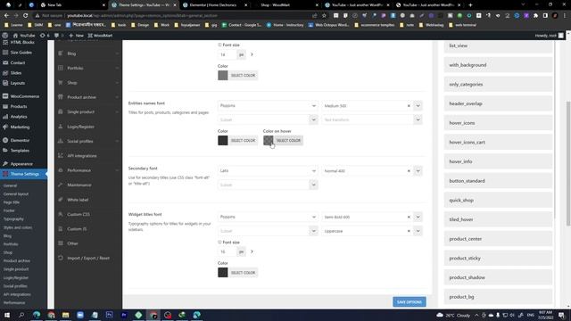The image size is (571, 321).
Task: Open the Design bookmark folder
Action: [x=140, y=25]
